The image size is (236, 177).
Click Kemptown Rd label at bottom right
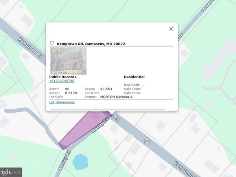tap(184, 169)
